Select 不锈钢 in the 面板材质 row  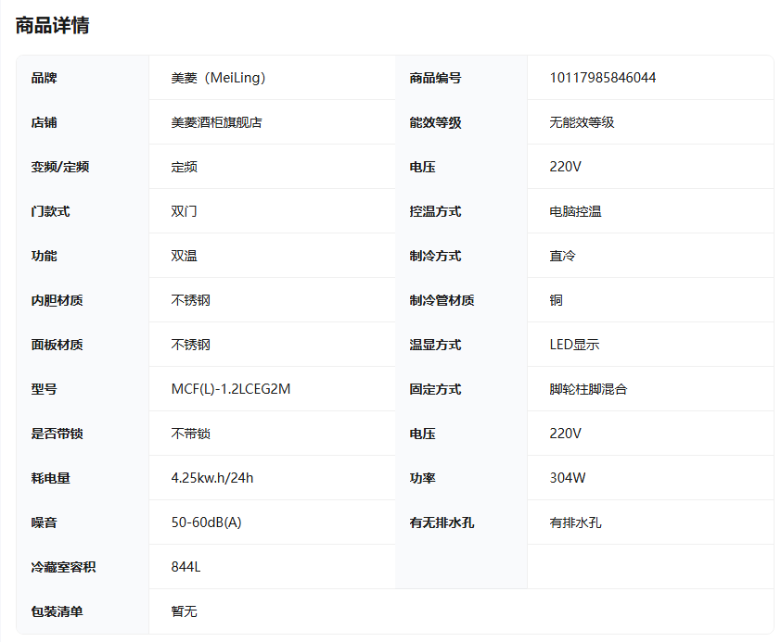(191, 345)
